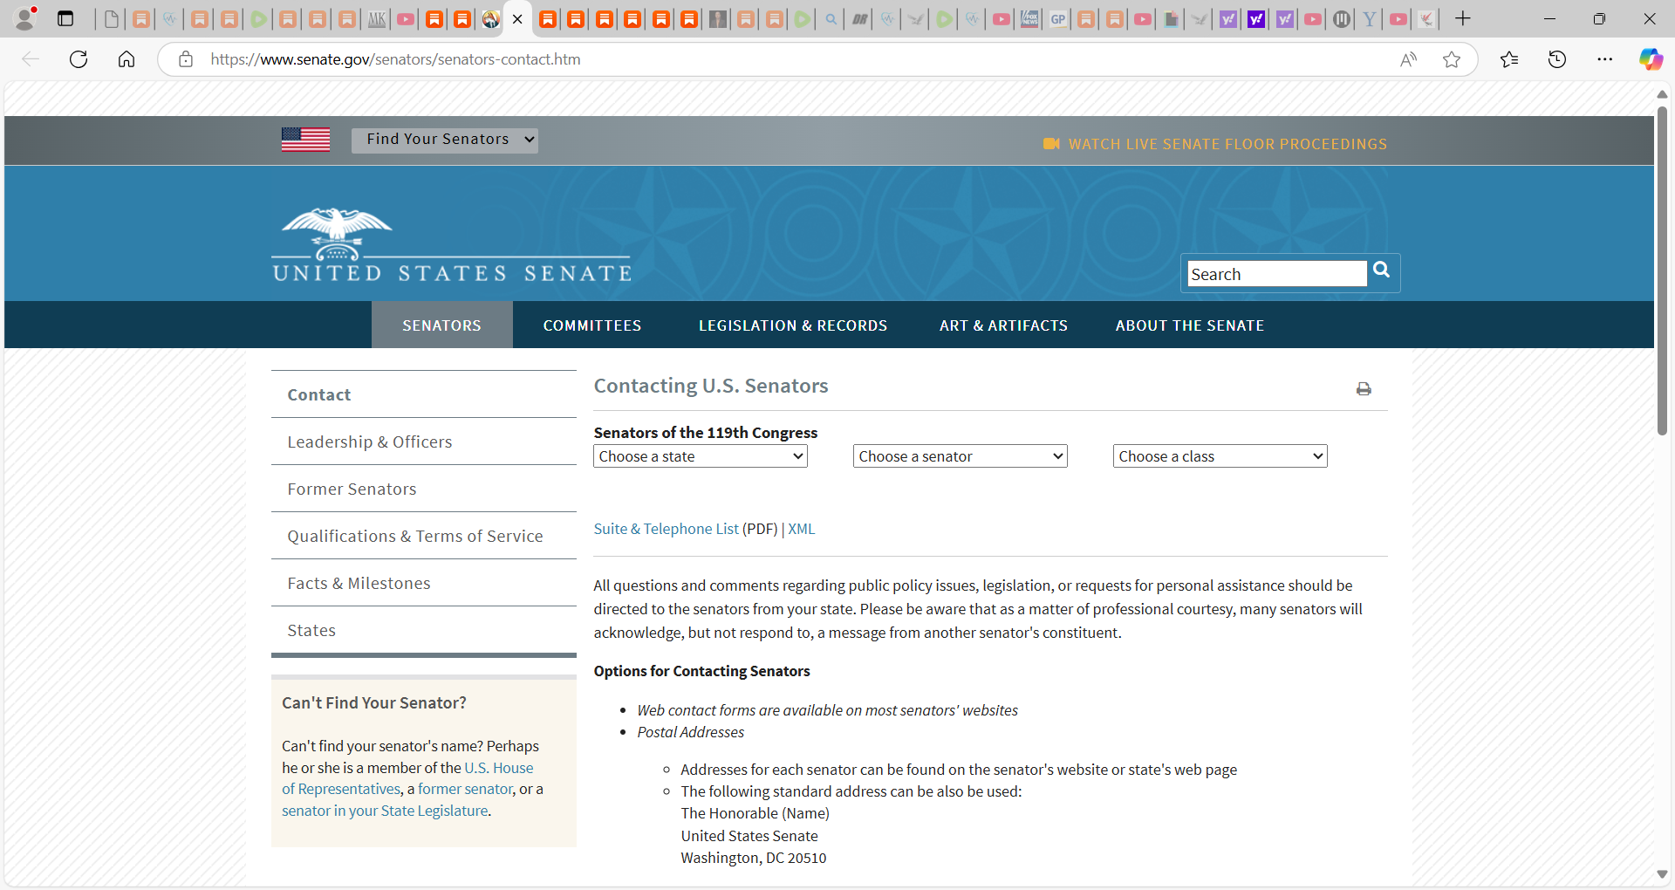Open the Choose a class dropdown
This screenshot has width=1675, height=890.
pos(1220,456)
